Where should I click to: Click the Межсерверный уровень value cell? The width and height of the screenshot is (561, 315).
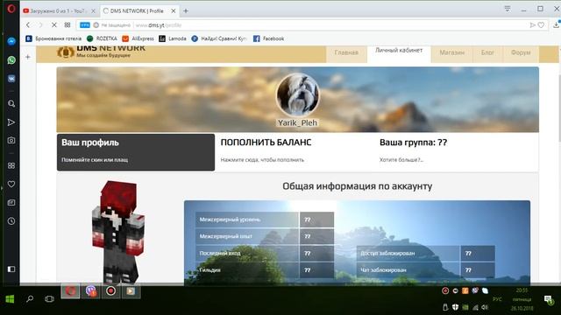(x=316, y=220)
